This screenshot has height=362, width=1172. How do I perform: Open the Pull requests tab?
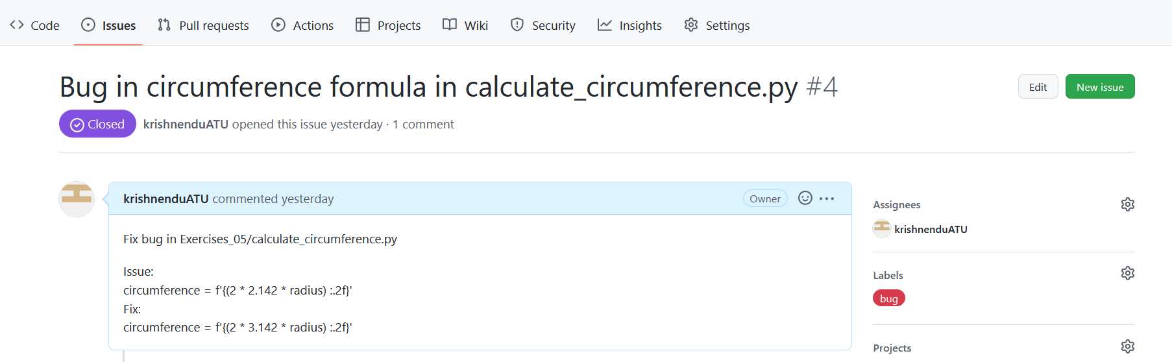pyautogui.click(x=203, y=25)
